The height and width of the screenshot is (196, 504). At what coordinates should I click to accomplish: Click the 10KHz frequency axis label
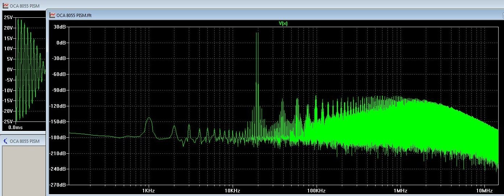tap(232, 191)
